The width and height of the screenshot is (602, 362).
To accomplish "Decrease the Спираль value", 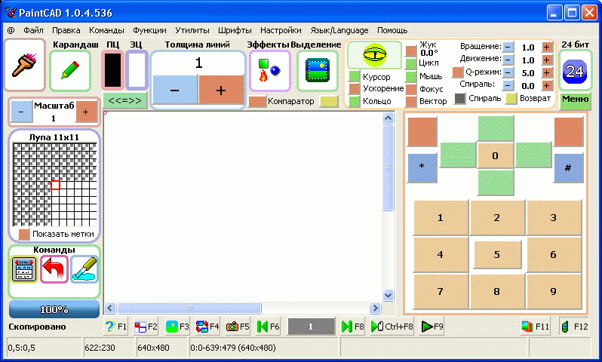I will (x=508, y=85).
